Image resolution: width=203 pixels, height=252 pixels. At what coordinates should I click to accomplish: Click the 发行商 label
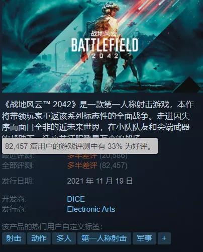pyautogui.click(x=14, y=209)
